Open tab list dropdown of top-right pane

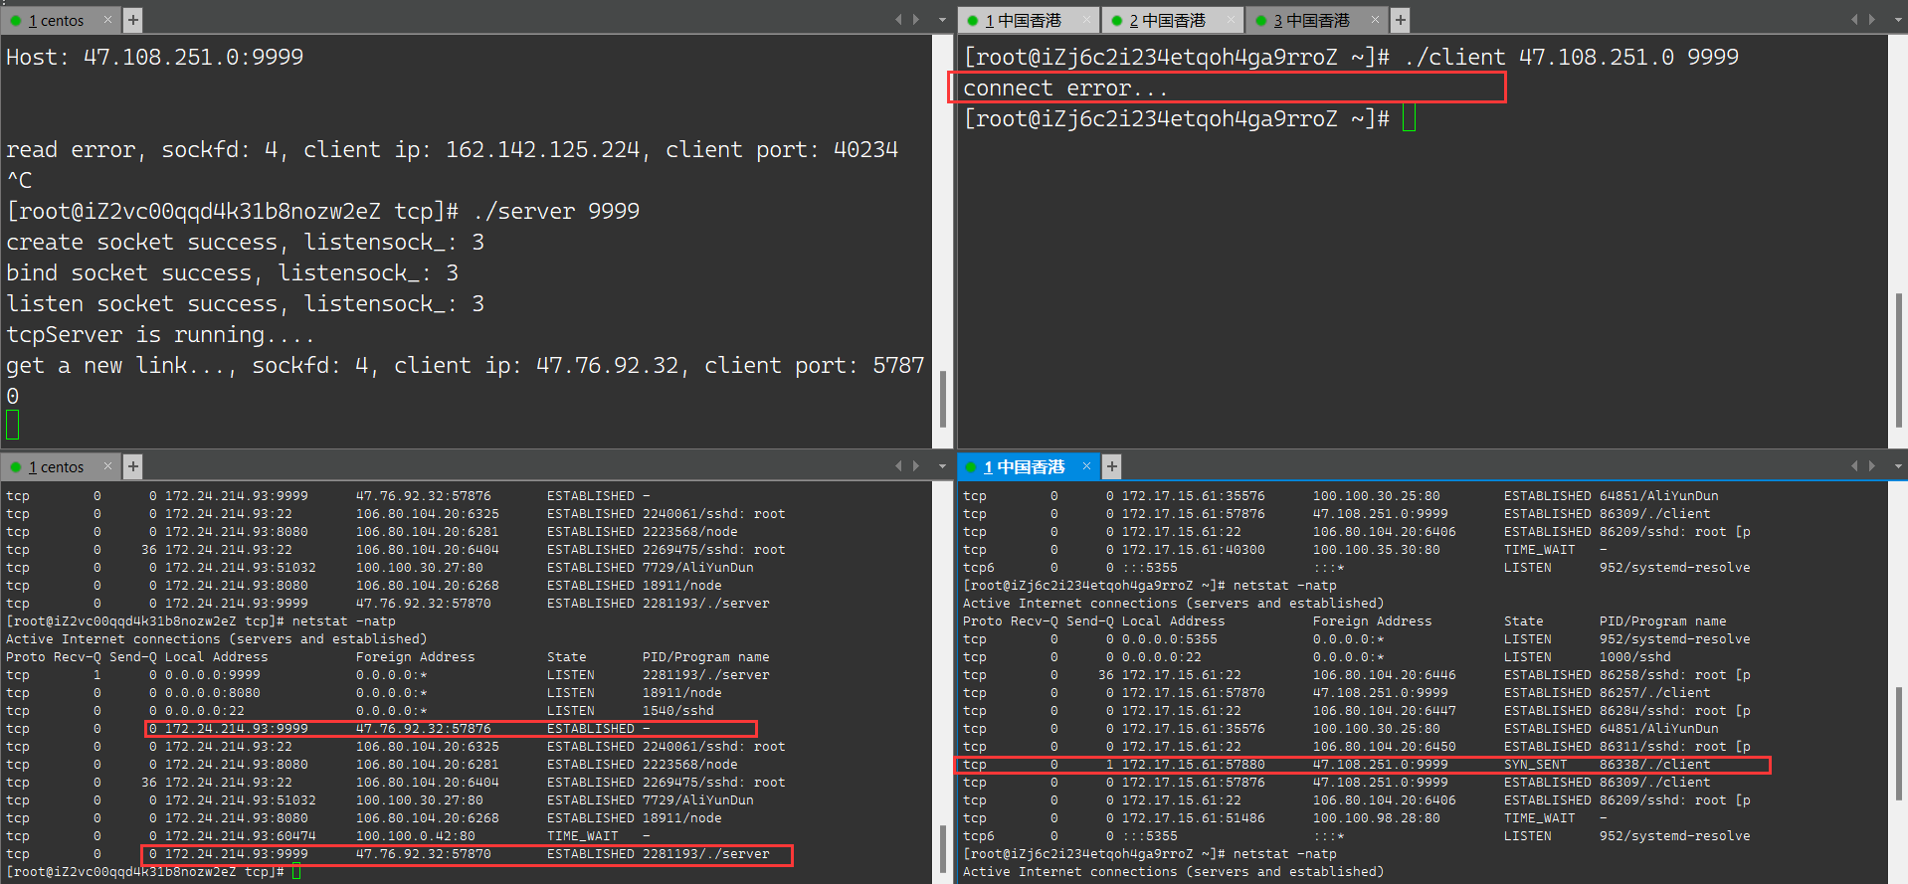(x=1898, y=20)
